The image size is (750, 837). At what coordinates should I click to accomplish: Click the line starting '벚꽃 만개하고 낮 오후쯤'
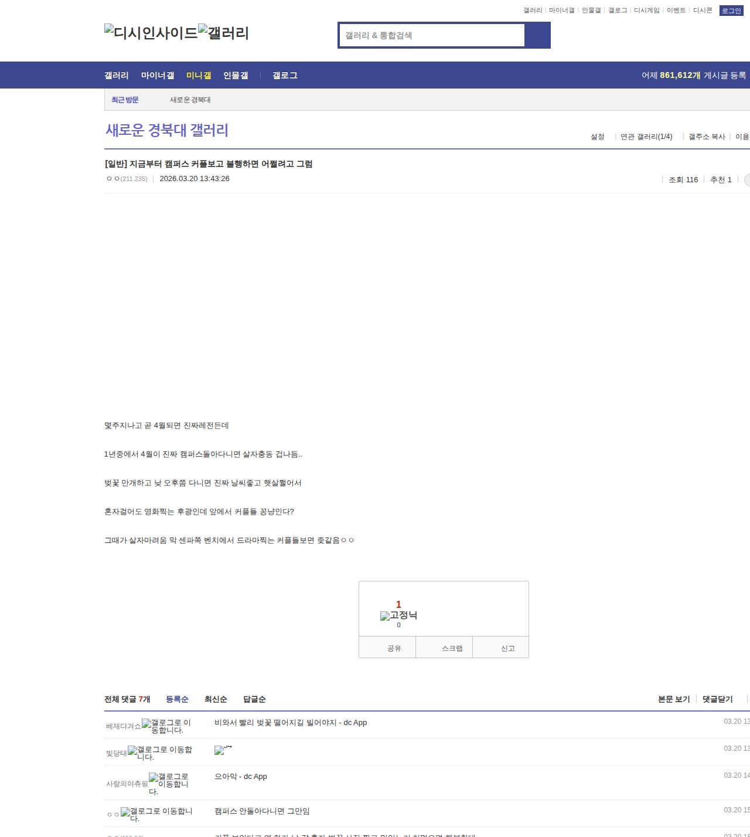tap(203, 483)
